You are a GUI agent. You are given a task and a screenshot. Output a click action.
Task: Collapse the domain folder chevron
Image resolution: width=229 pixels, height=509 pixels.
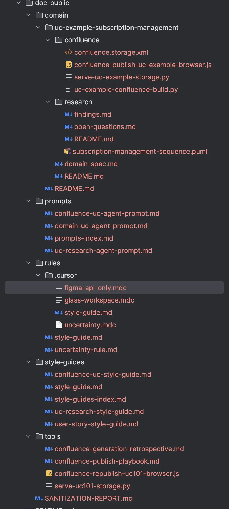[28, 15]
